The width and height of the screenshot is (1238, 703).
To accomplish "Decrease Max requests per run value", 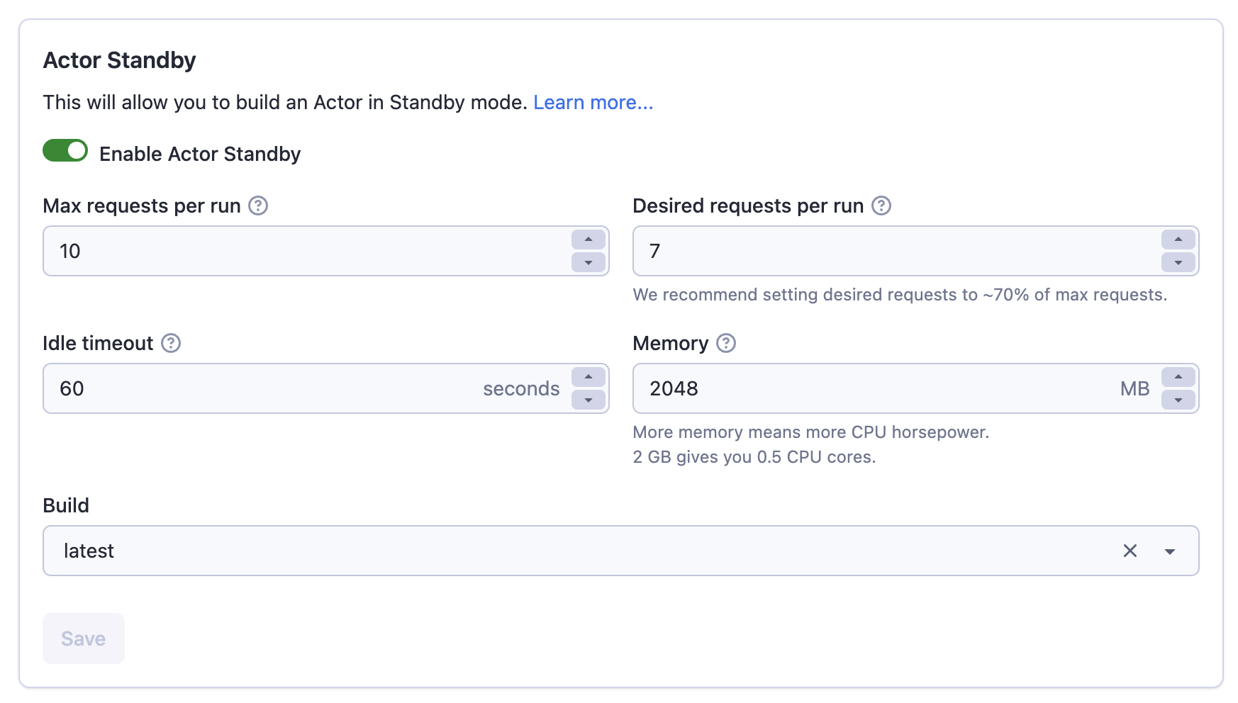I will point(589,262).
